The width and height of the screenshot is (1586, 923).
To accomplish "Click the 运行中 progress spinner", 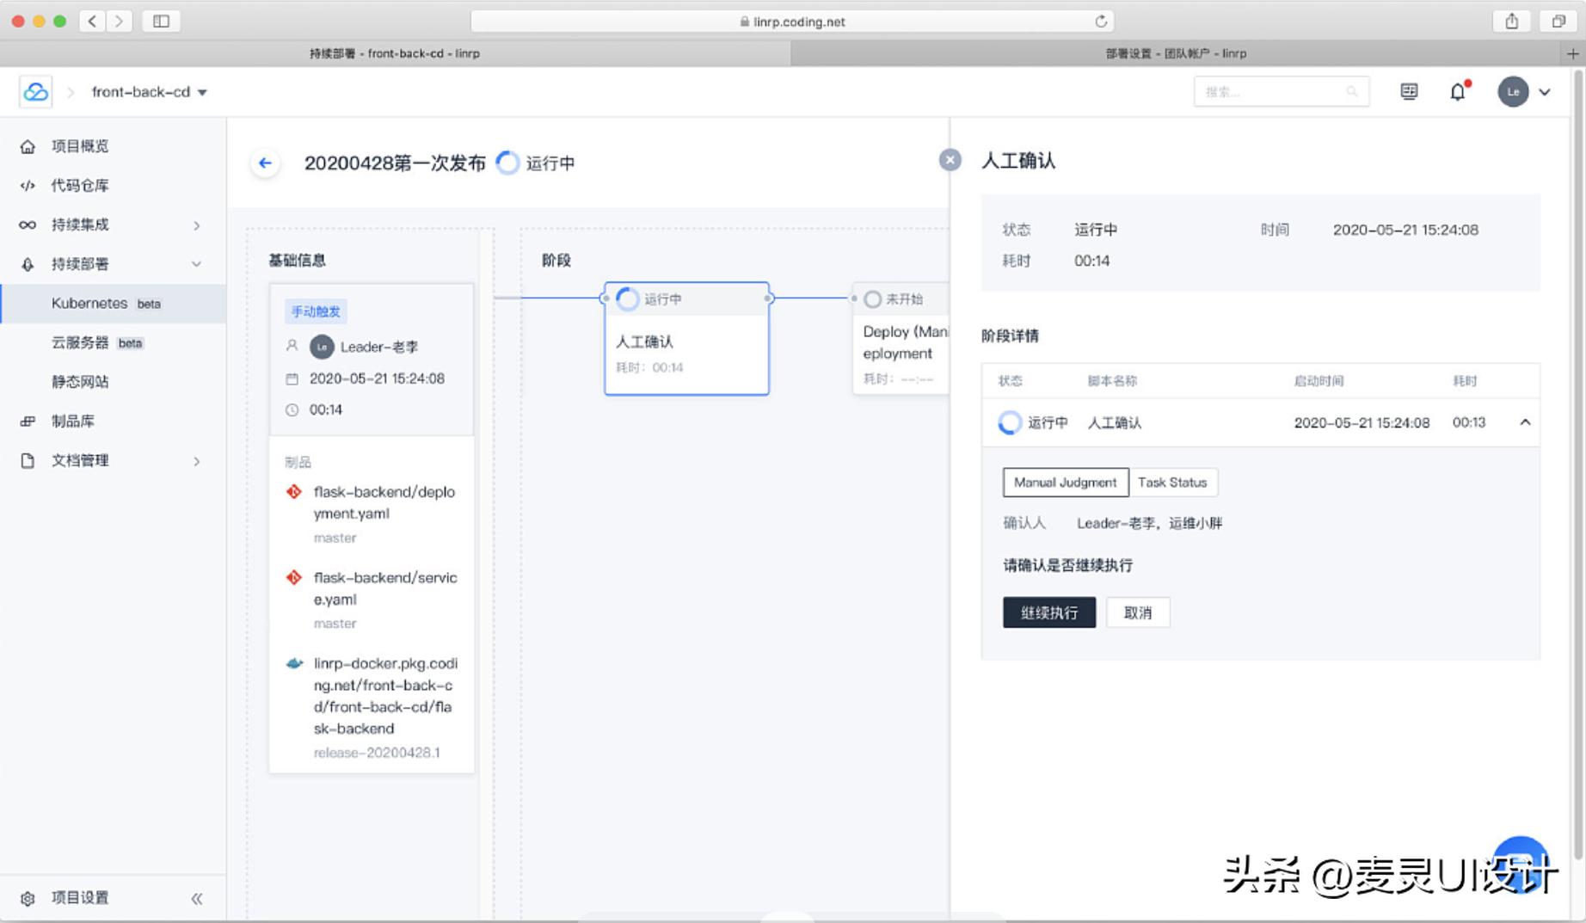I will pos(507,163).
